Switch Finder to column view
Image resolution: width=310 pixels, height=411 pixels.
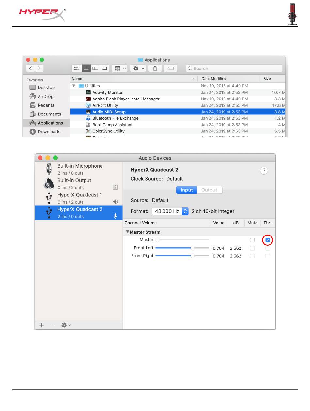pyautogui.click(x=95, y=68)
